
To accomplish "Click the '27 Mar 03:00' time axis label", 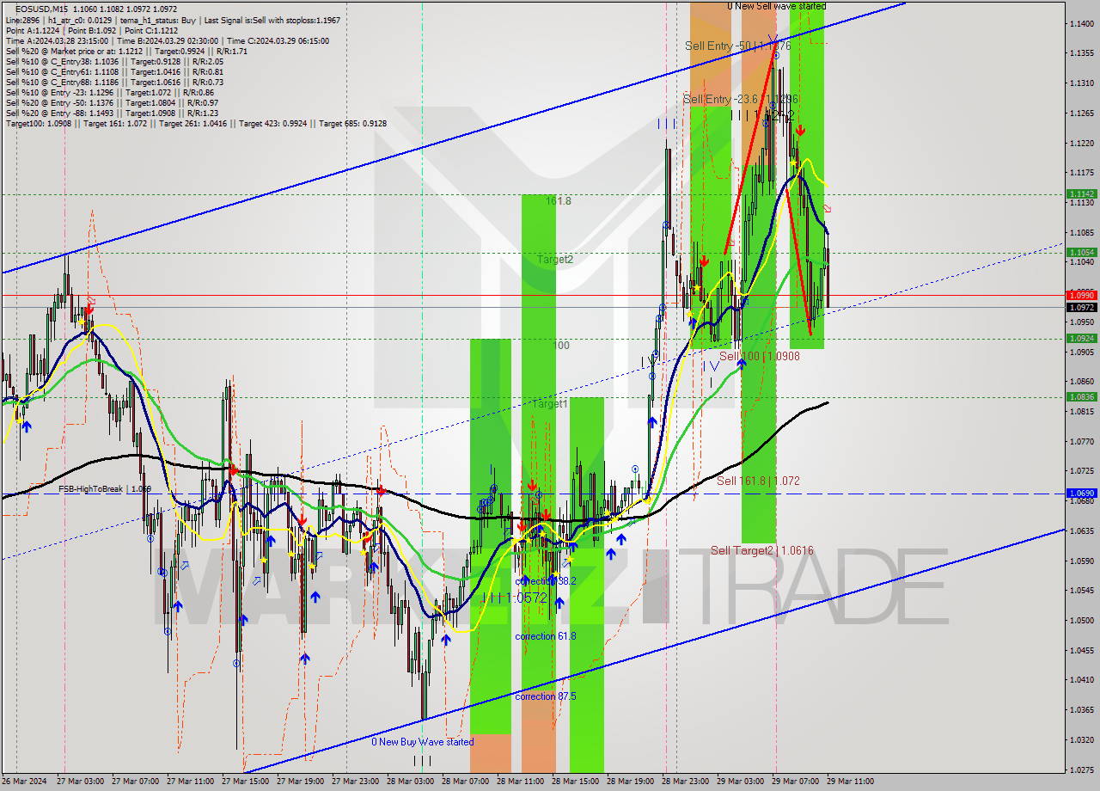I will [78, 782].
